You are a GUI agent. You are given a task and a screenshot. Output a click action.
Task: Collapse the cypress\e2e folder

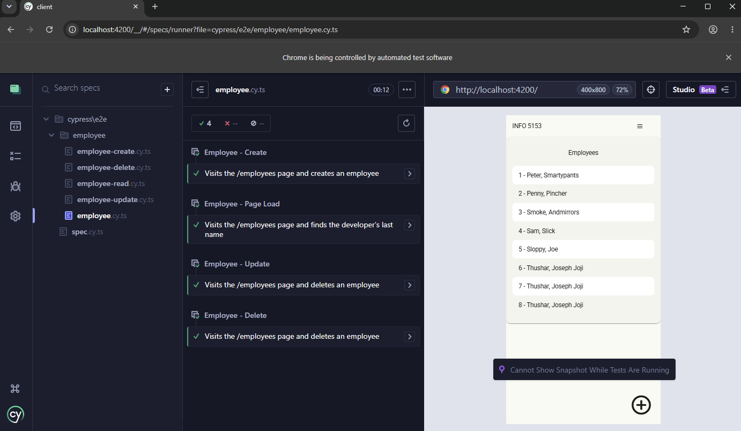pyautogui.click(x=76, y=119)
